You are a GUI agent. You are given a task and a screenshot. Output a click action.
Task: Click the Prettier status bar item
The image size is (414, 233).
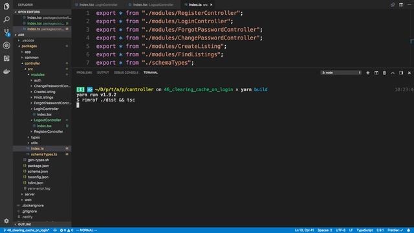tap(395, 230)
